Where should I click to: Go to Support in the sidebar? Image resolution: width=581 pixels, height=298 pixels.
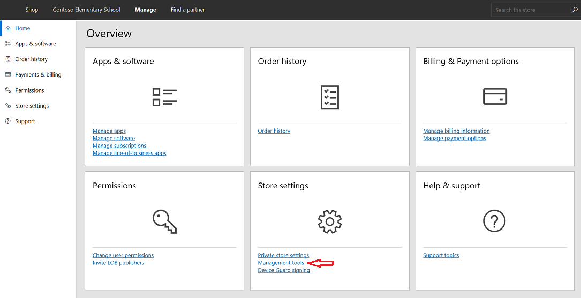[25, 121]
